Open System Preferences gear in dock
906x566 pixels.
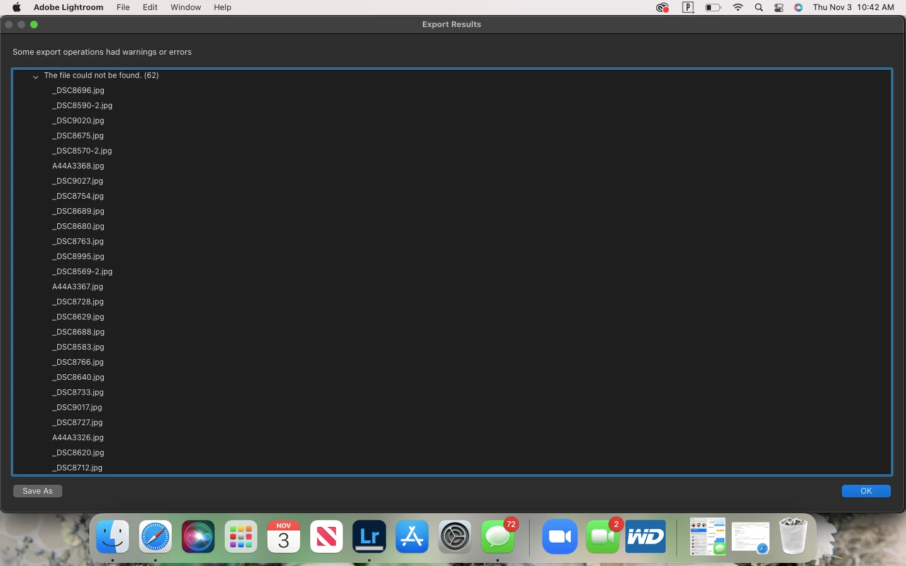point(455,537)
